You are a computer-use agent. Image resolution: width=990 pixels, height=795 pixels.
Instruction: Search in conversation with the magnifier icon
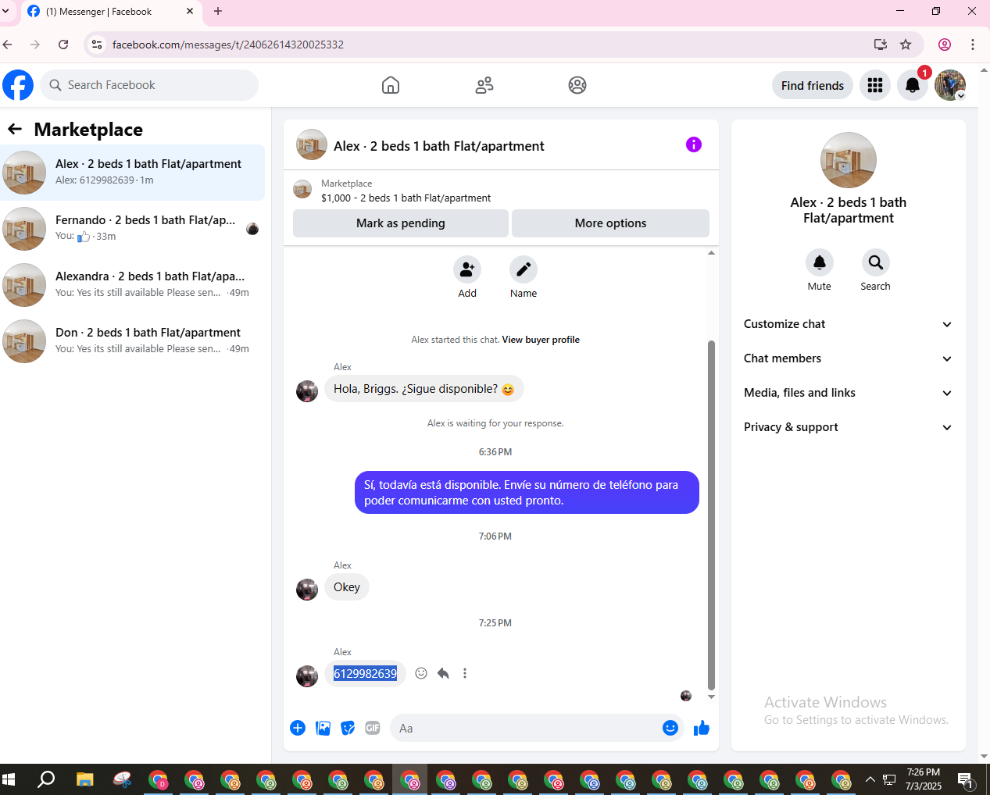click(x=876, y=262)
